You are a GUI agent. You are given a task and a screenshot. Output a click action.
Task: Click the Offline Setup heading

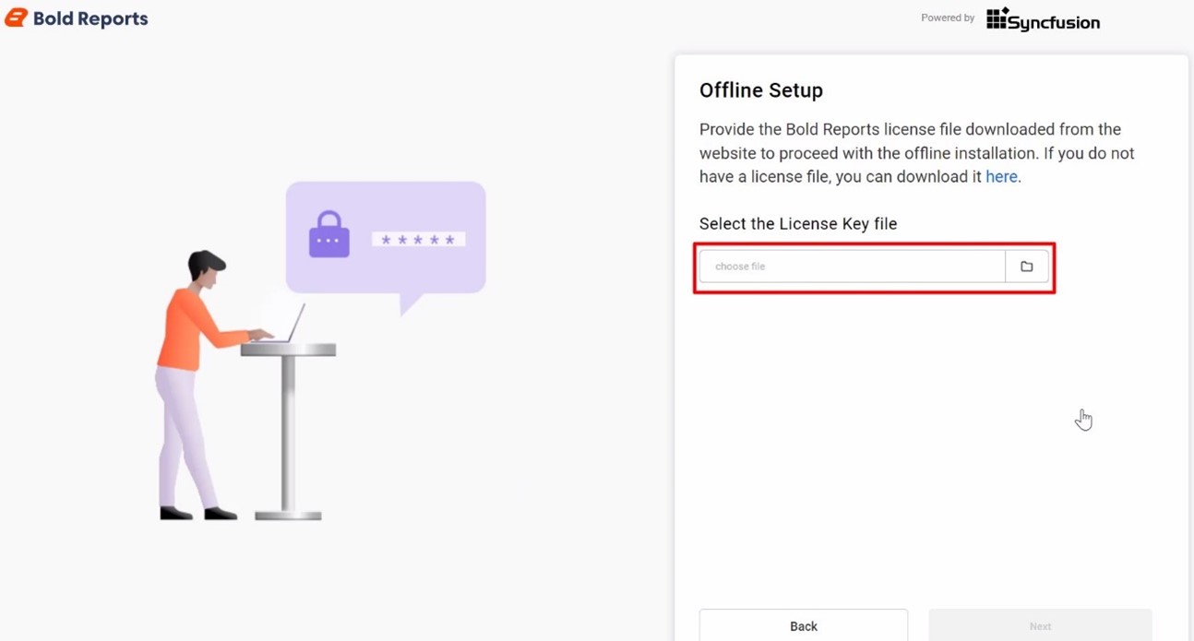click(761, 90)
